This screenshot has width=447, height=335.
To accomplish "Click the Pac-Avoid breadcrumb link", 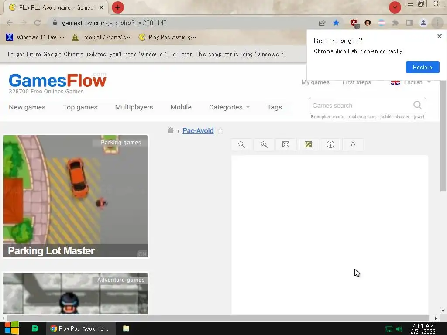I will pyautogui.click(x=198, y=131).
